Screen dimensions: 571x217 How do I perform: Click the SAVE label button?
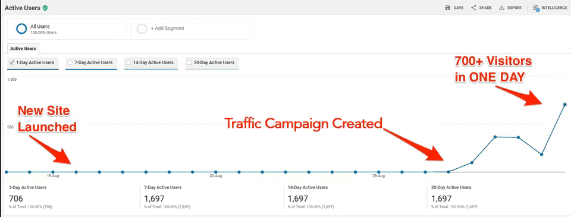click(459, 8)
